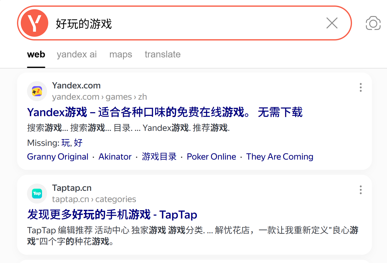Viewport: 387px width, 263px height.
Task: Click the TapTap 编辑推荐 snippet text
Action: 193,236
